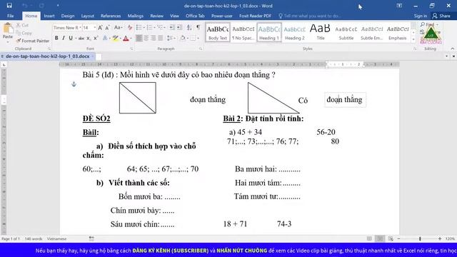457x257 pixels.
Task: Apply red font color A icon
Action: point(126,38)
